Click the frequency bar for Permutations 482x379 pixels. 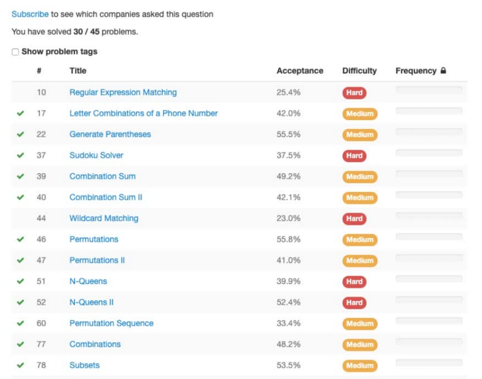[x=429, y=237]
